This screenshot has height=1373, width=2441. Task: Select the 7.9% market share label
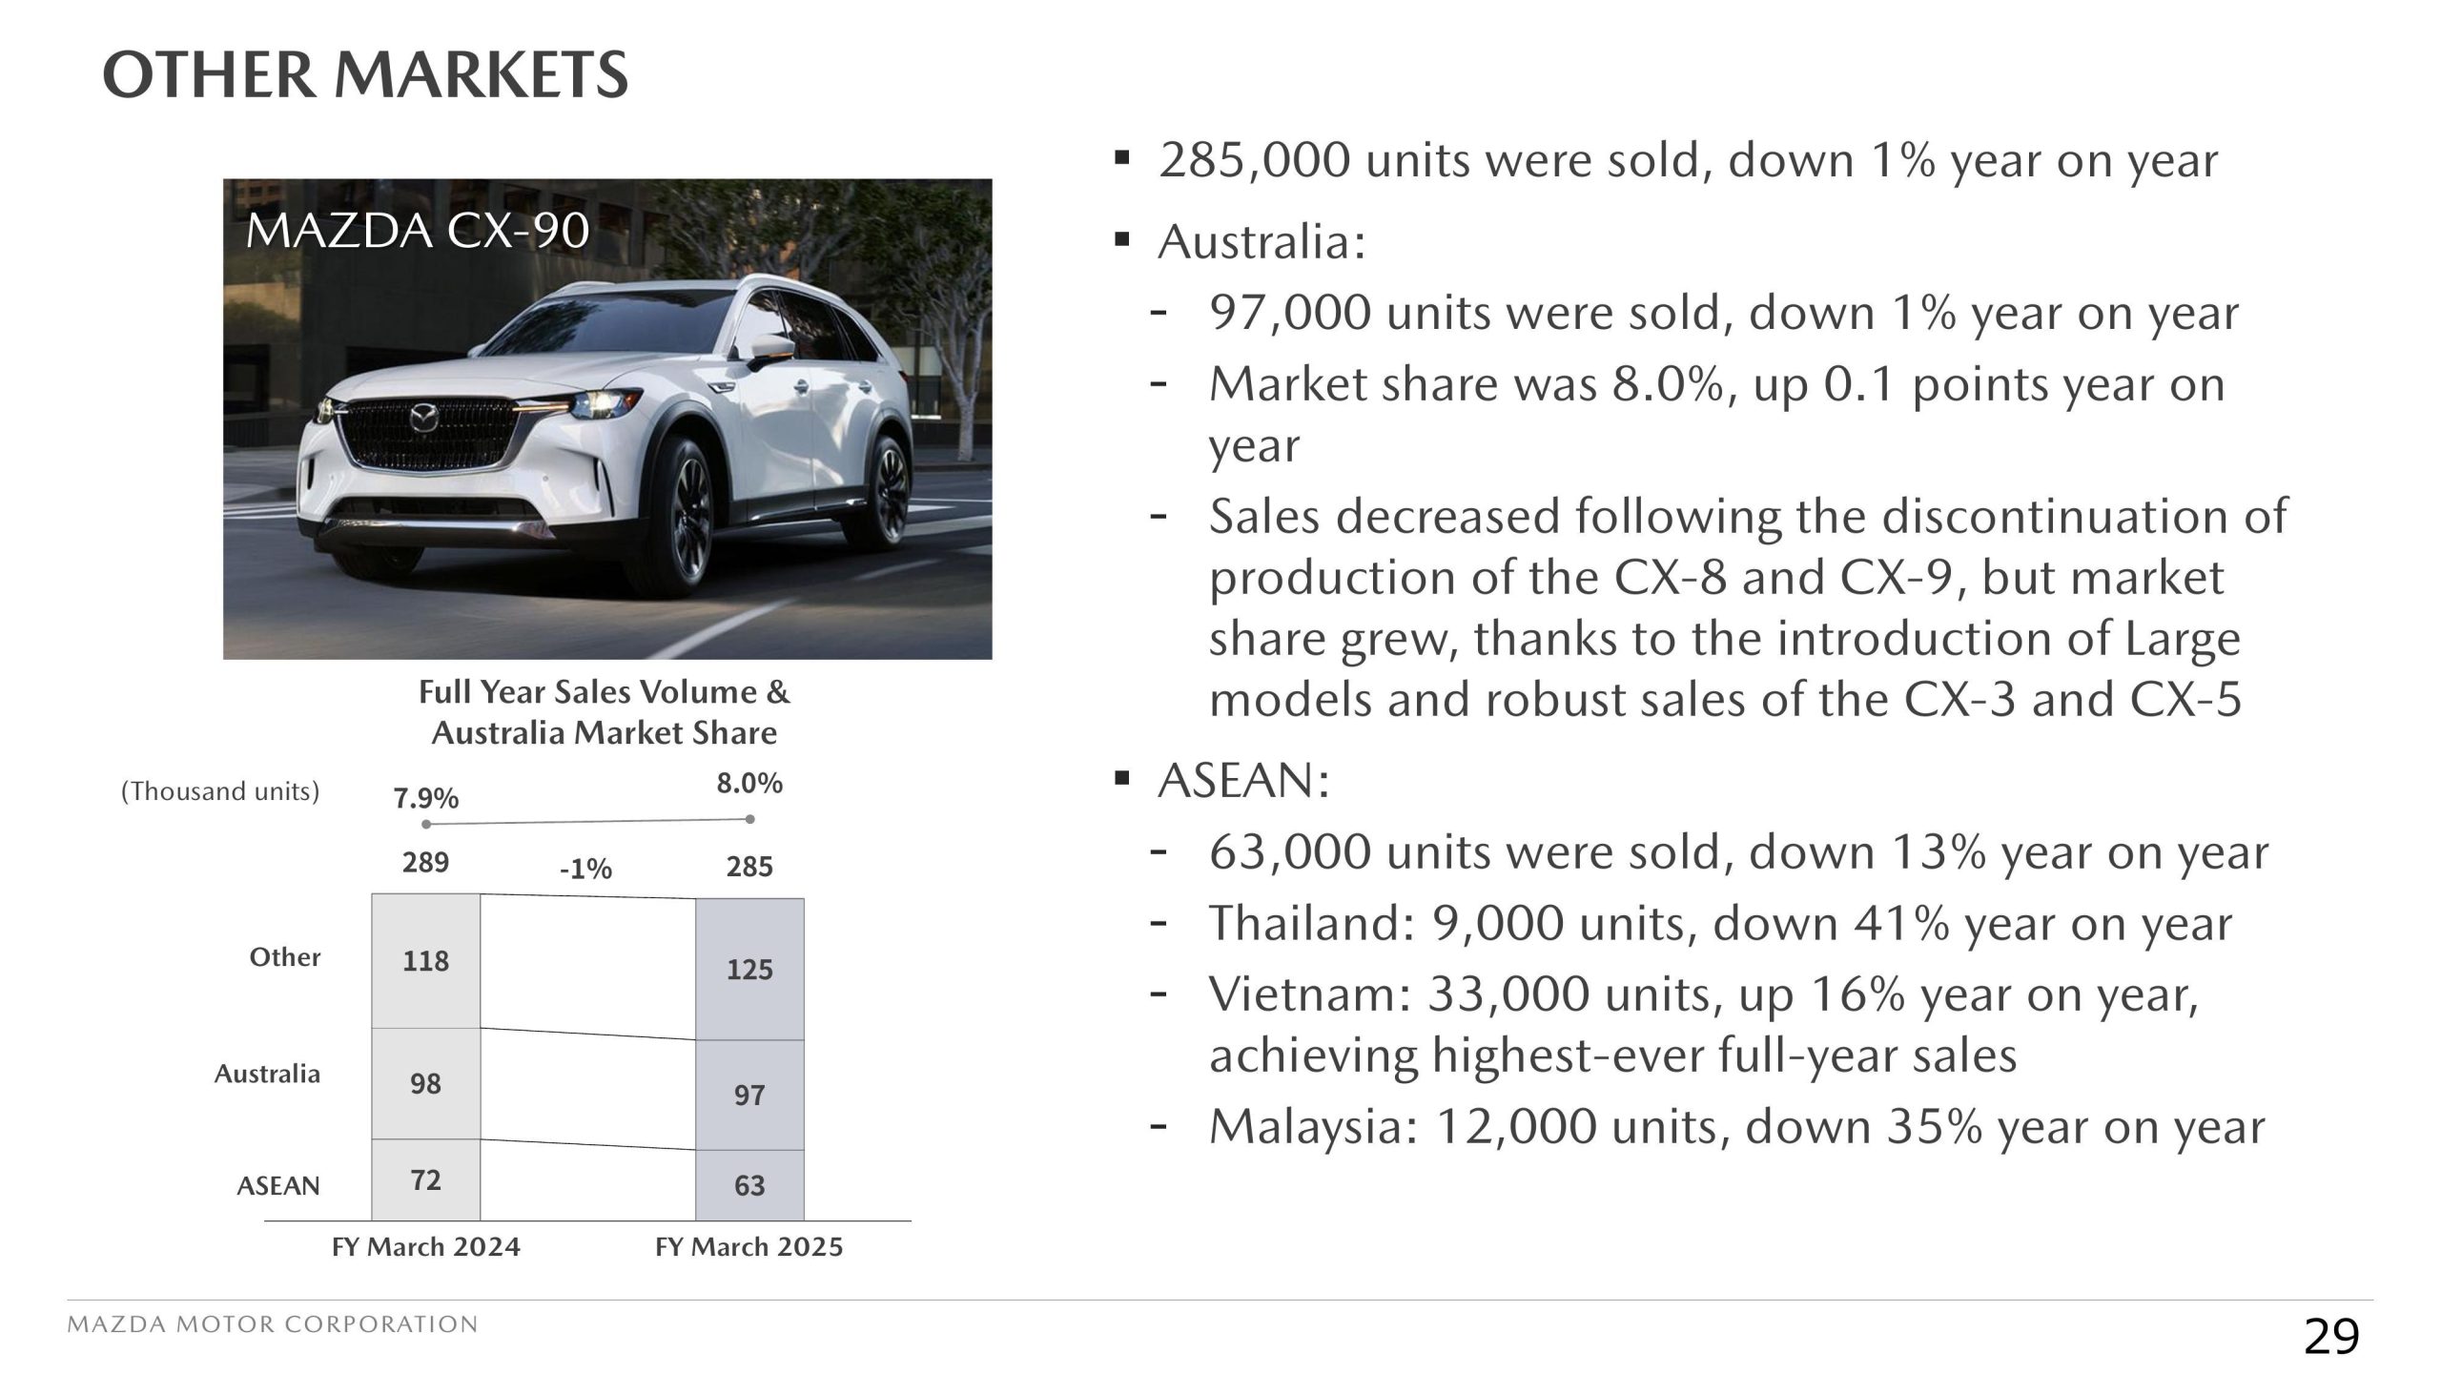pos(426,797)
